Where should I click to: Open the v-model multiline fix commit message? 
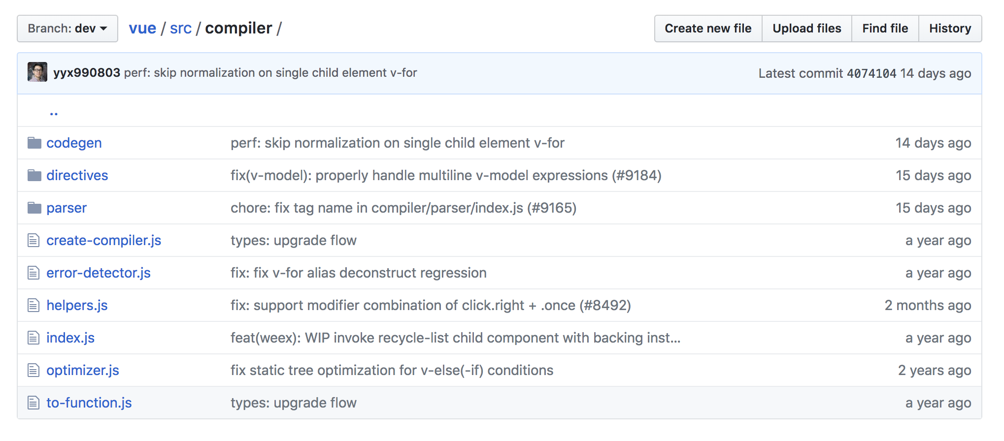(x=446, y=176)
